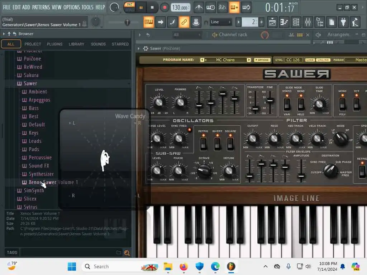Toggle the OCT switch
The image size is (367, 275).
(x=357, y=104)
